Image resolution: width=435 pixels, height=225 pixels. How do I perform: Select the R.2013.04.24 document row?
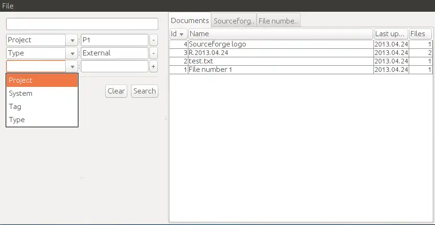pyautogui.click(x=301, y=53)
